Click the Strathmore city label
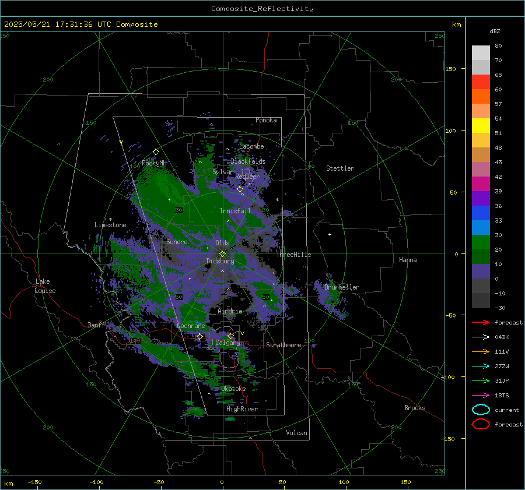 tap(284, 345)
